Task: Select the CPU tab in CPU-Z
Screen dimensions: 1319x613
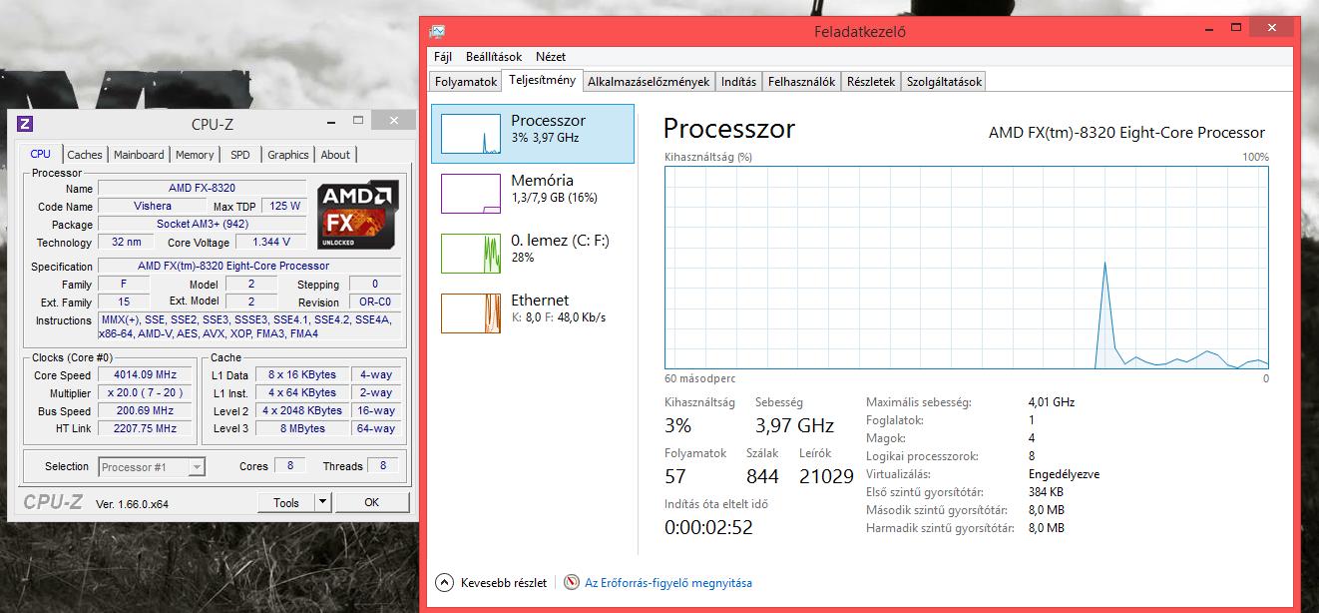Action: (41, 154)
